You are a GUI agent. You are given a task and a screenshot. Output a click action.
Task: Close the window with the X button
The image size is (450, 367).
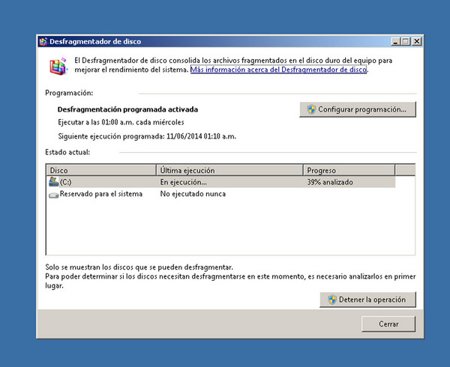[x=416, y=41]
